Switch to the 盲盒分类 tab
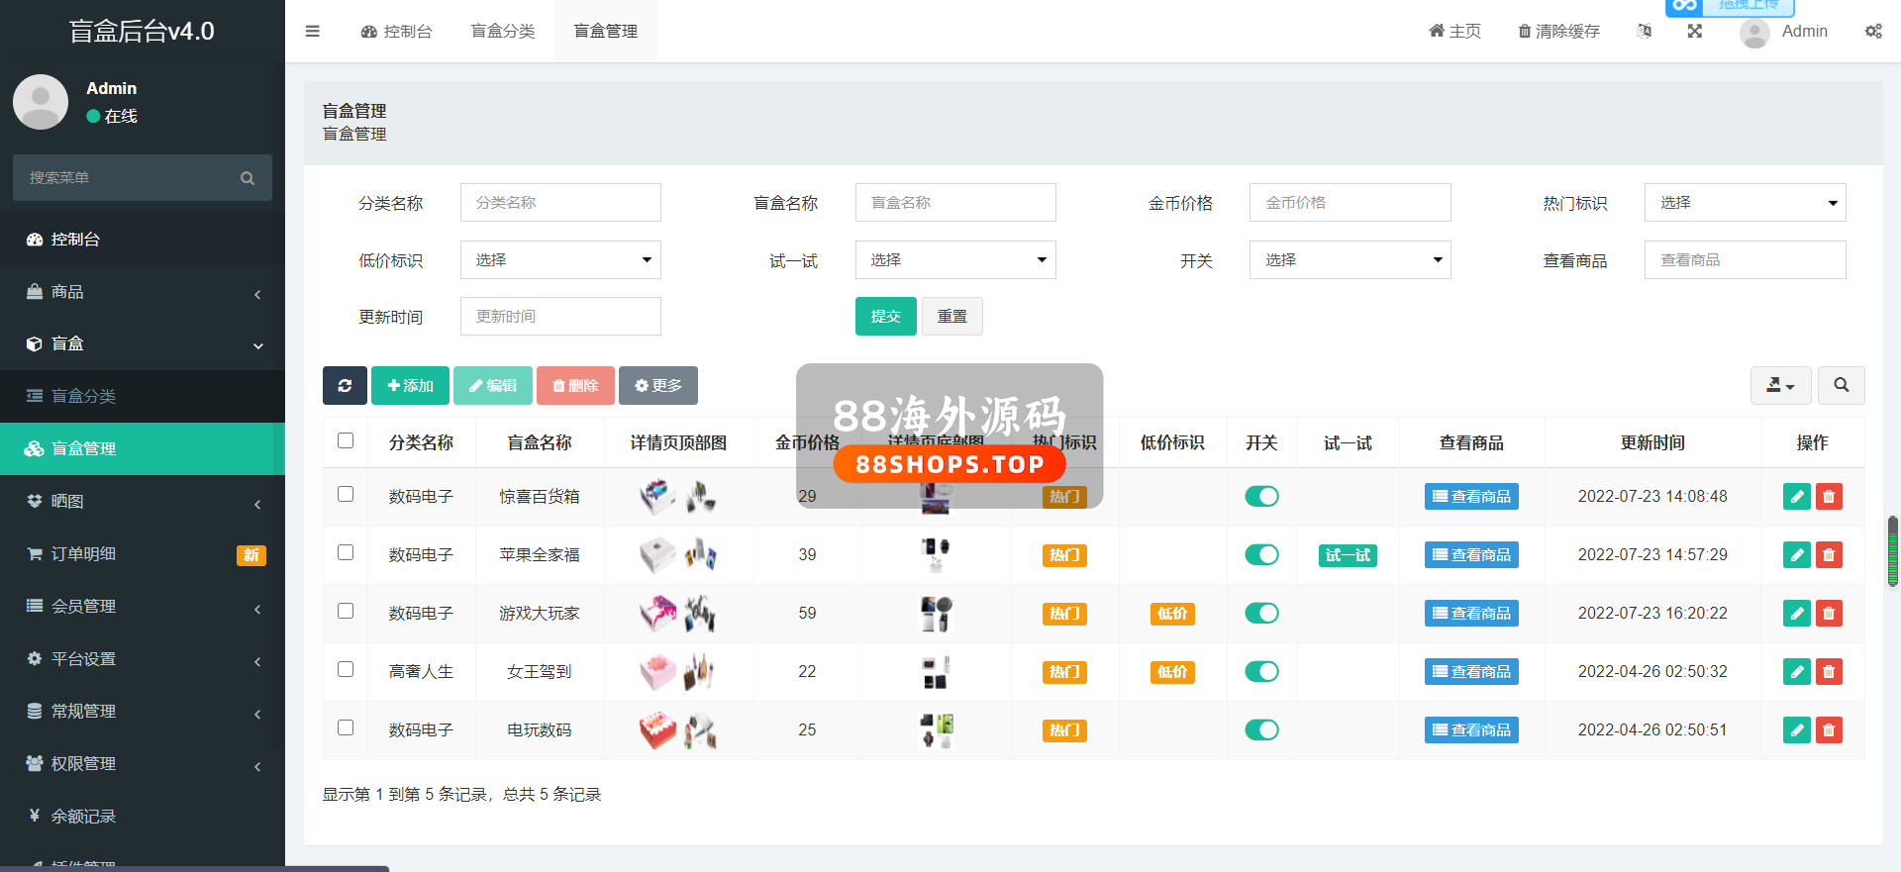This screenshot has height=872, width=1901. [x=503, y=31]
